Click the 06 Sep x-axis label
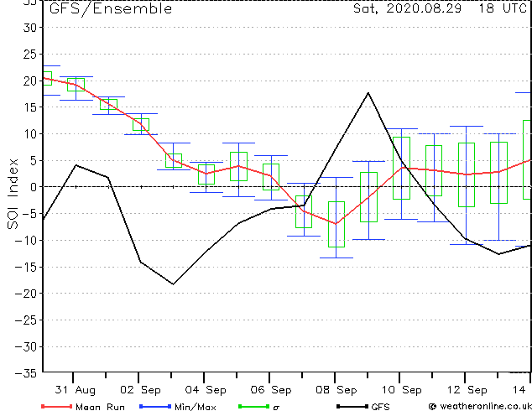The height and width of the screenshot is (411, 532). [x=271, y=390]
